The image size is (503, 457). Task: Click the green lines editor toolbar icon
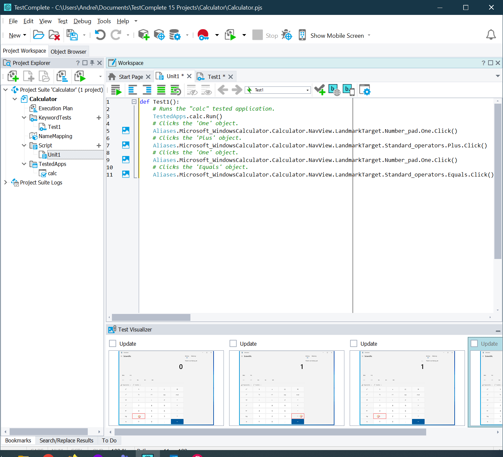point(161,90)
